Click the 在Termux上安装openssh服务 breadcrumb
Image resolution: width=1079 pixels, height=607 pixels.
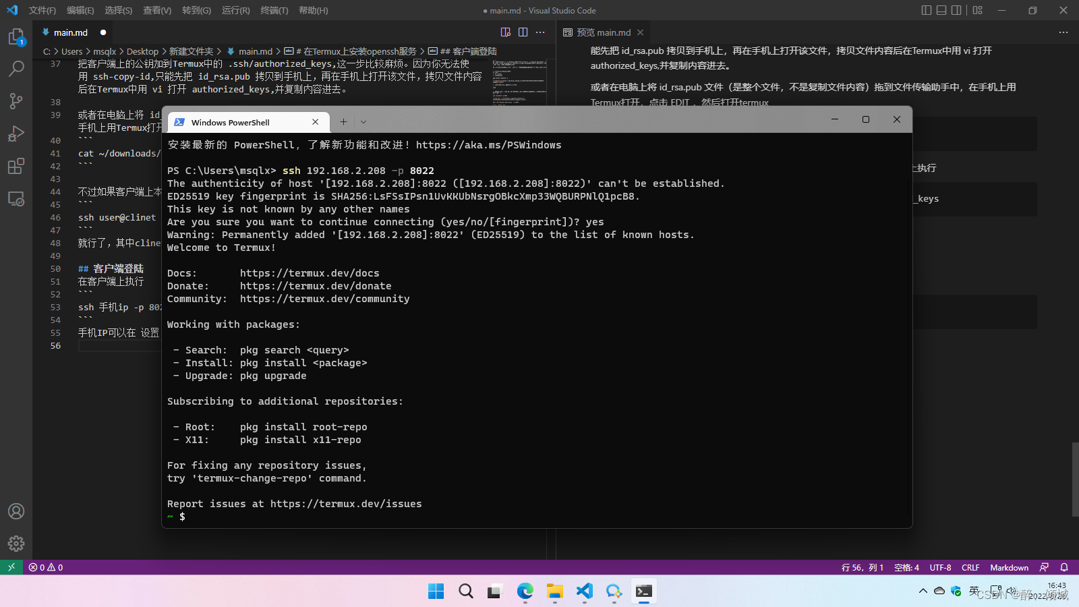(350, 51)
